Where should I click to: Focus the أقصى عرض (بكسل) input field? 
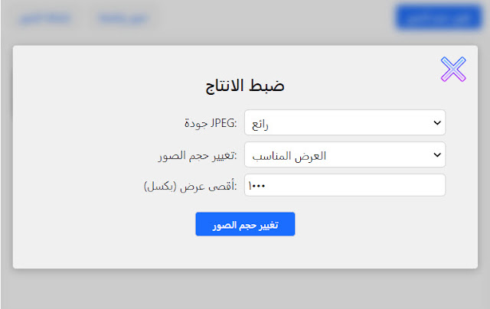pos(345,185)
